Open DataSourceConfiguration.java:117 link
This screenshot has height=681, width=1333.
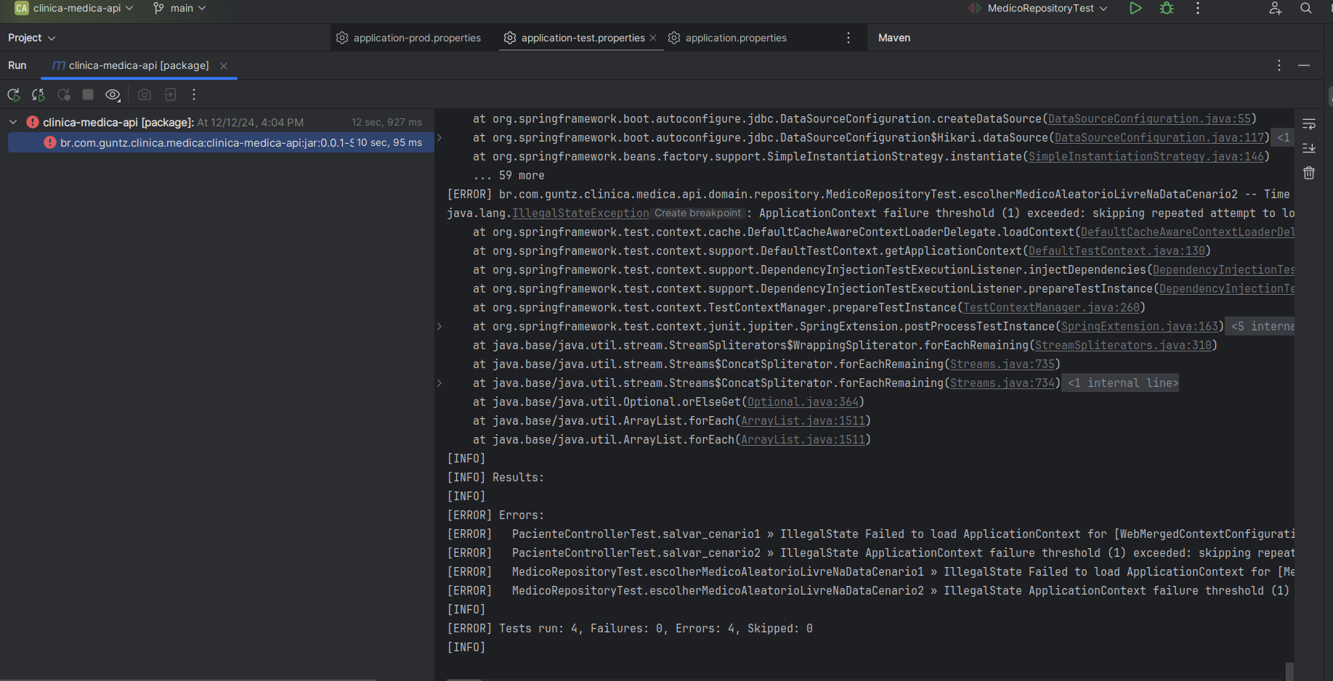click(1159, 137)
